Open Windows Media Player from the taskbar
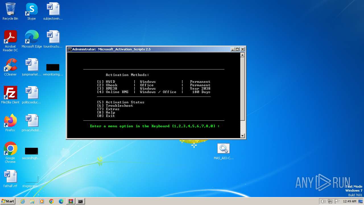 point(42,201)
